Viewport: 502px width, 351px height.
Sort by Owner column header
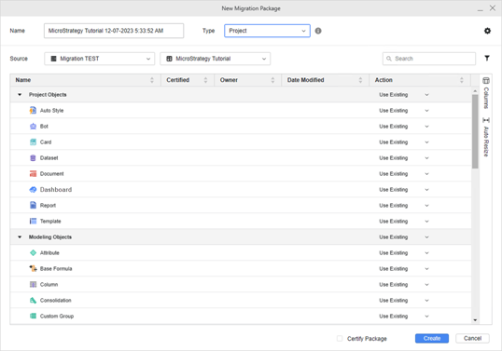click(229, 80)
